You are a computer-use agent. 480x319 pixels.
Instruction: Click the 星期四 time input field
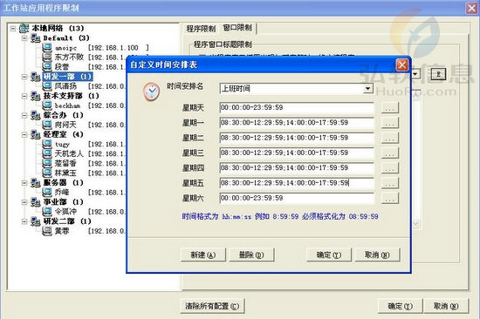click(x=297, y=168)
